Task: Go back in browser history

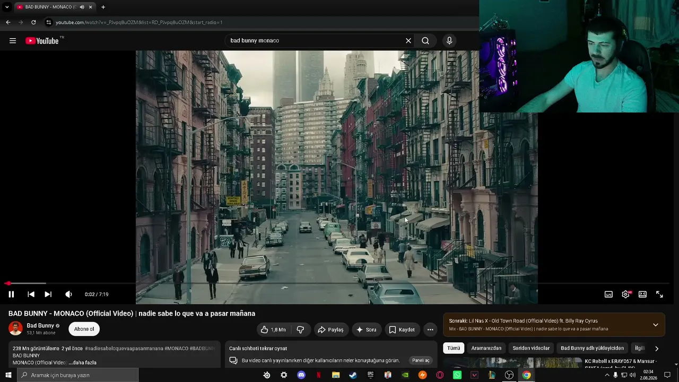Action: pos(8,22)
